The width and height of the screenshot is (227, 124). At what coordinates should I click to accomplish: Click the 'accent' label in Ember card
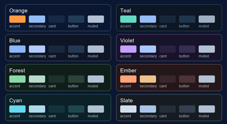coord(126,86)
